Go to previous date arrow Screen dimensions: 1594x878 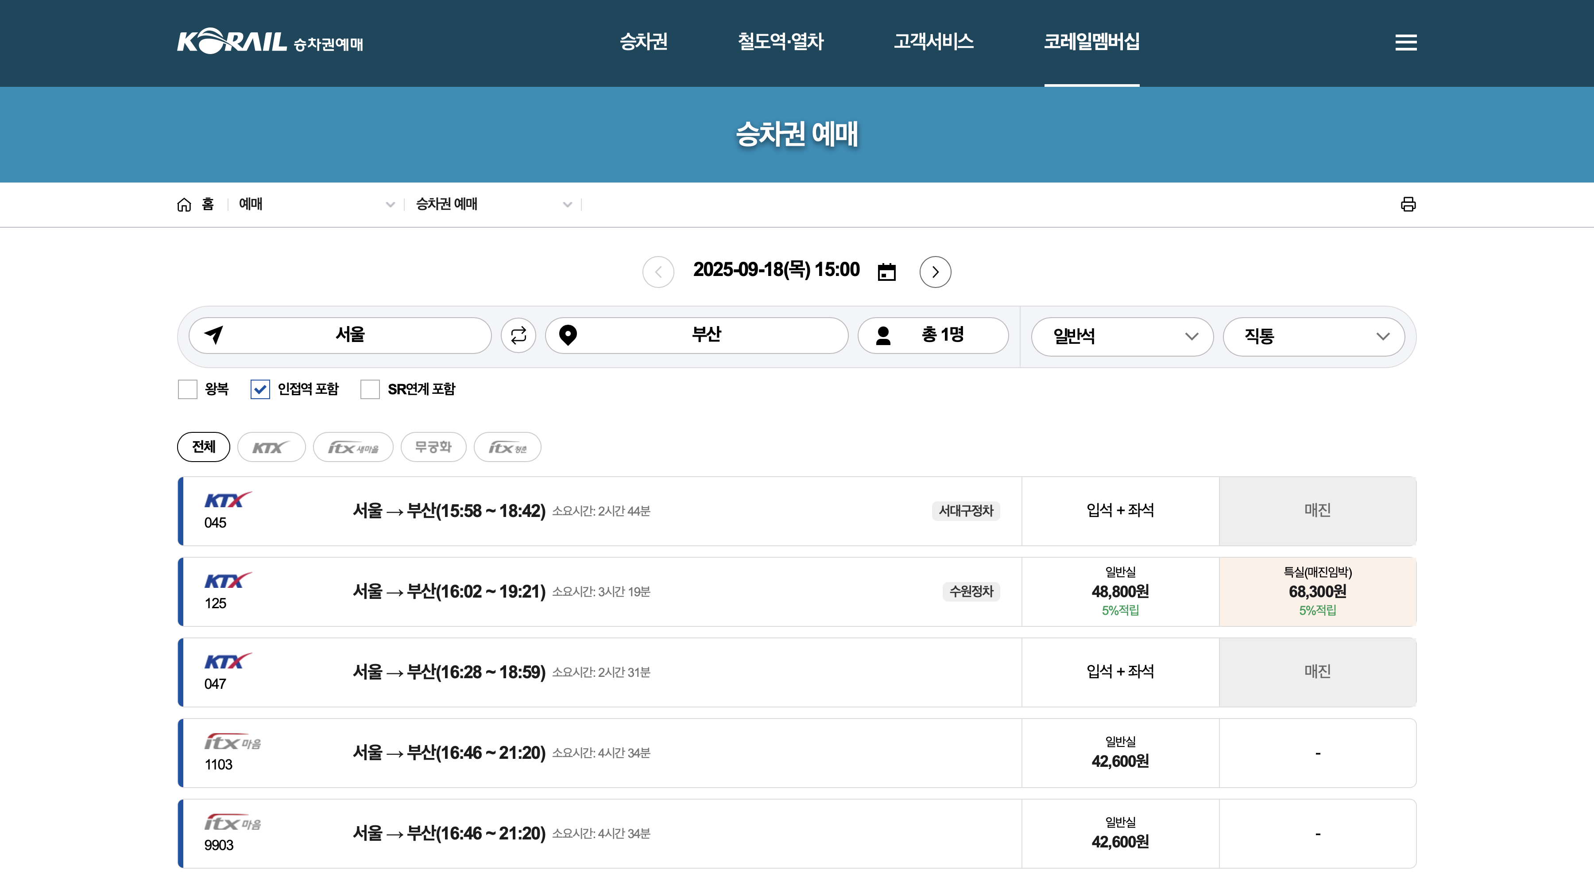658,272
